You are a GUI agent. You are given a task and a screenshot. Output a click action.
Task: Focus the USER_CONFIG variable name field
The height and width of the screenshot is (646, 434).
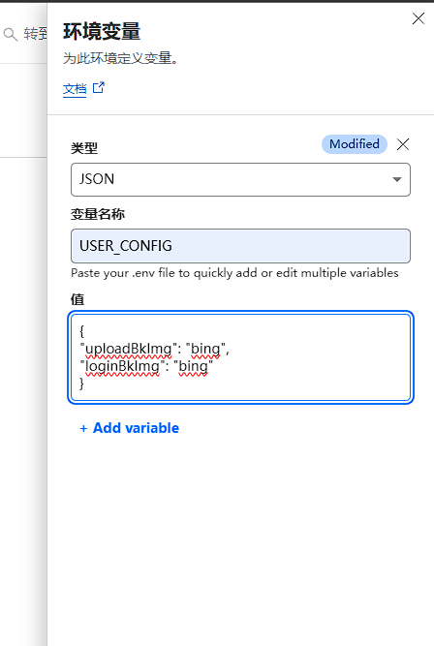[240, 246]
